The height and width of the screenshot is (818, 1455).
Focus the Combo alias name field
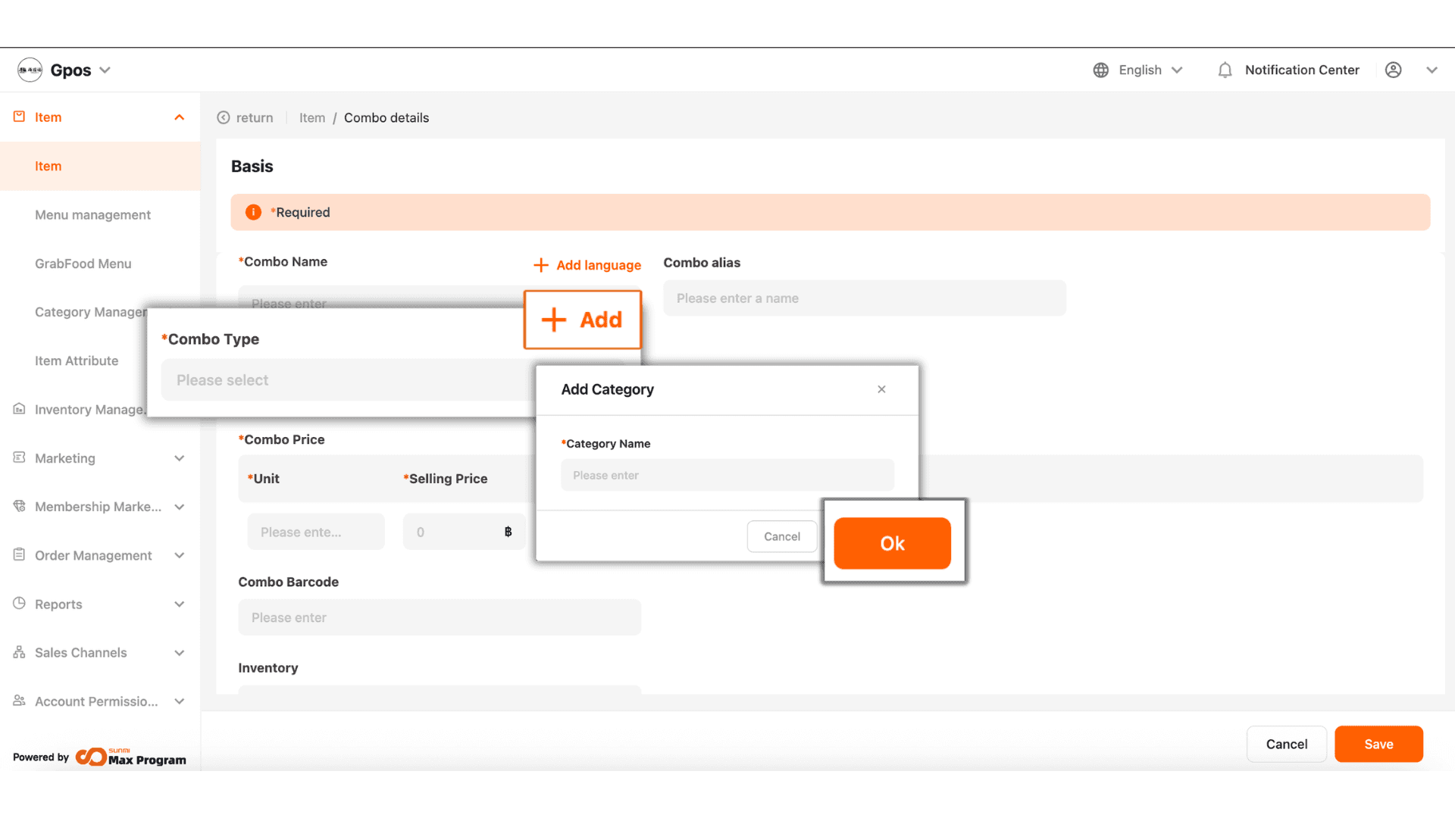[864, 298]
